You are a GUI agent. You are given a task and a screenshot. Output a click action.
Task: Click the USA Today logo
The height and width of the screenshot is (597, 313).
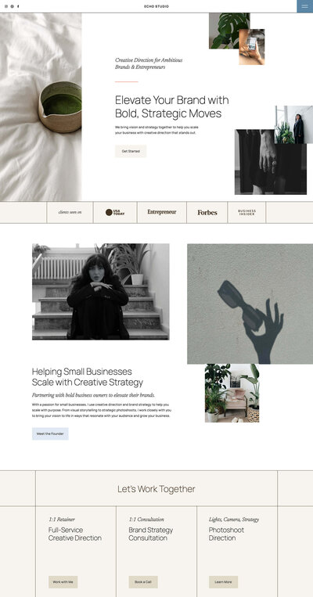coord(115,213)
